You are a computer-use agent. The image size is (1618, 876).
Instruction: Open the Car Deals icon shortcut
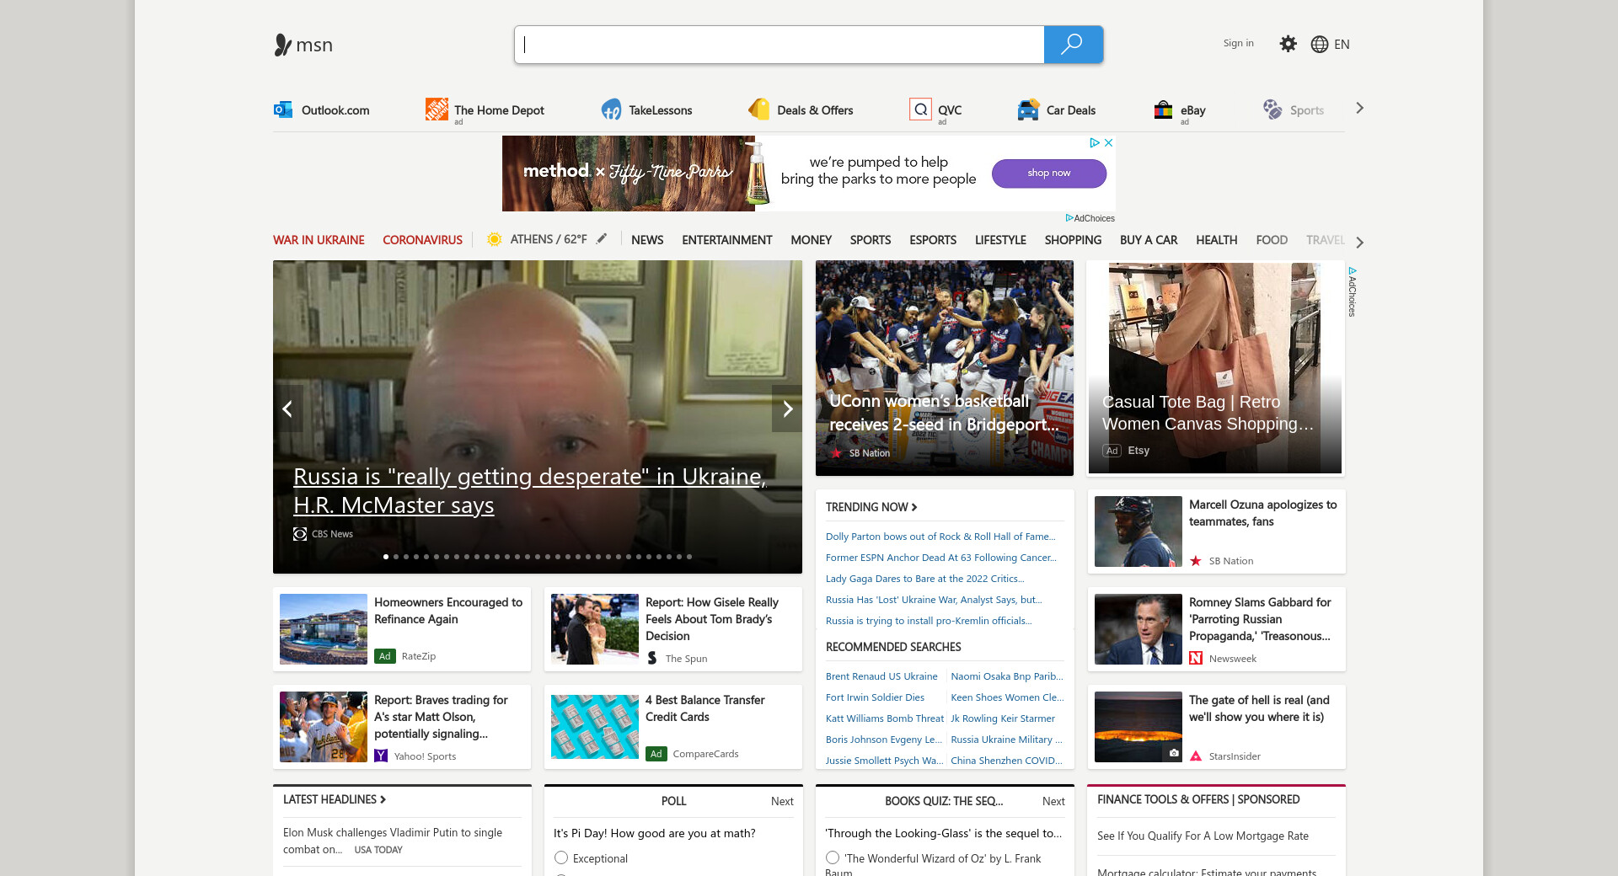pyautogui.click(x=1028, y=109)
